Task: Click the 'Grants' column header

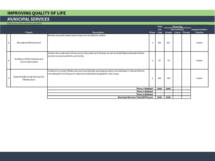Action: click(169, 32)
